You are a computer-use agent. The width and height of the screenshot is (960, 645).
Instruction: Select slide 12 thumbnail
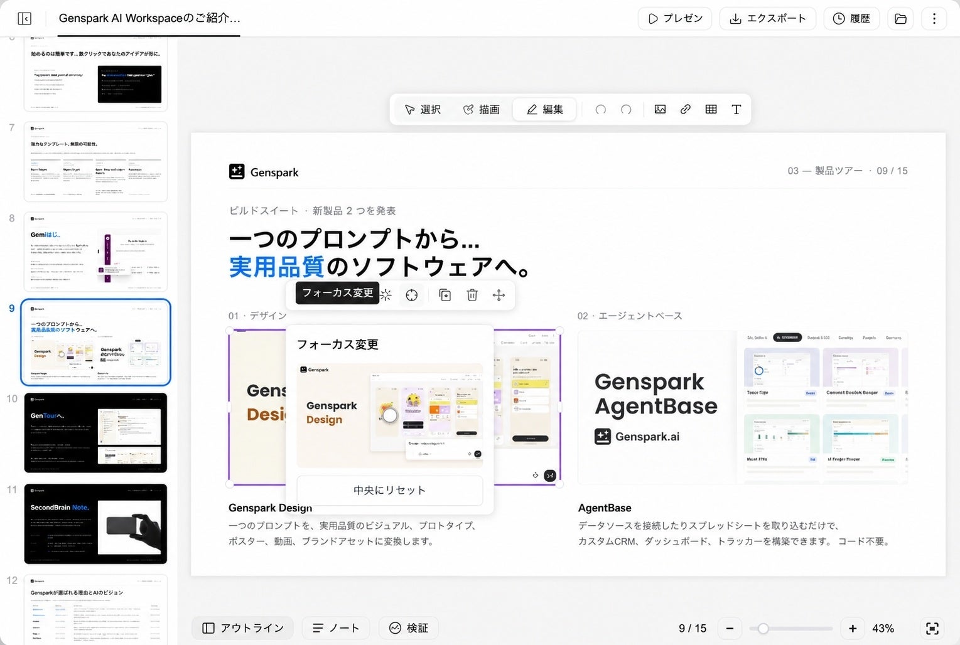(x=95, y=609)
